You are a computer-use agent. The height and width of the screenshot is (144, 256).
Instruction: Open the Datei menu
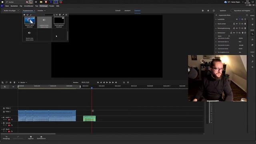tap(7, 6)
